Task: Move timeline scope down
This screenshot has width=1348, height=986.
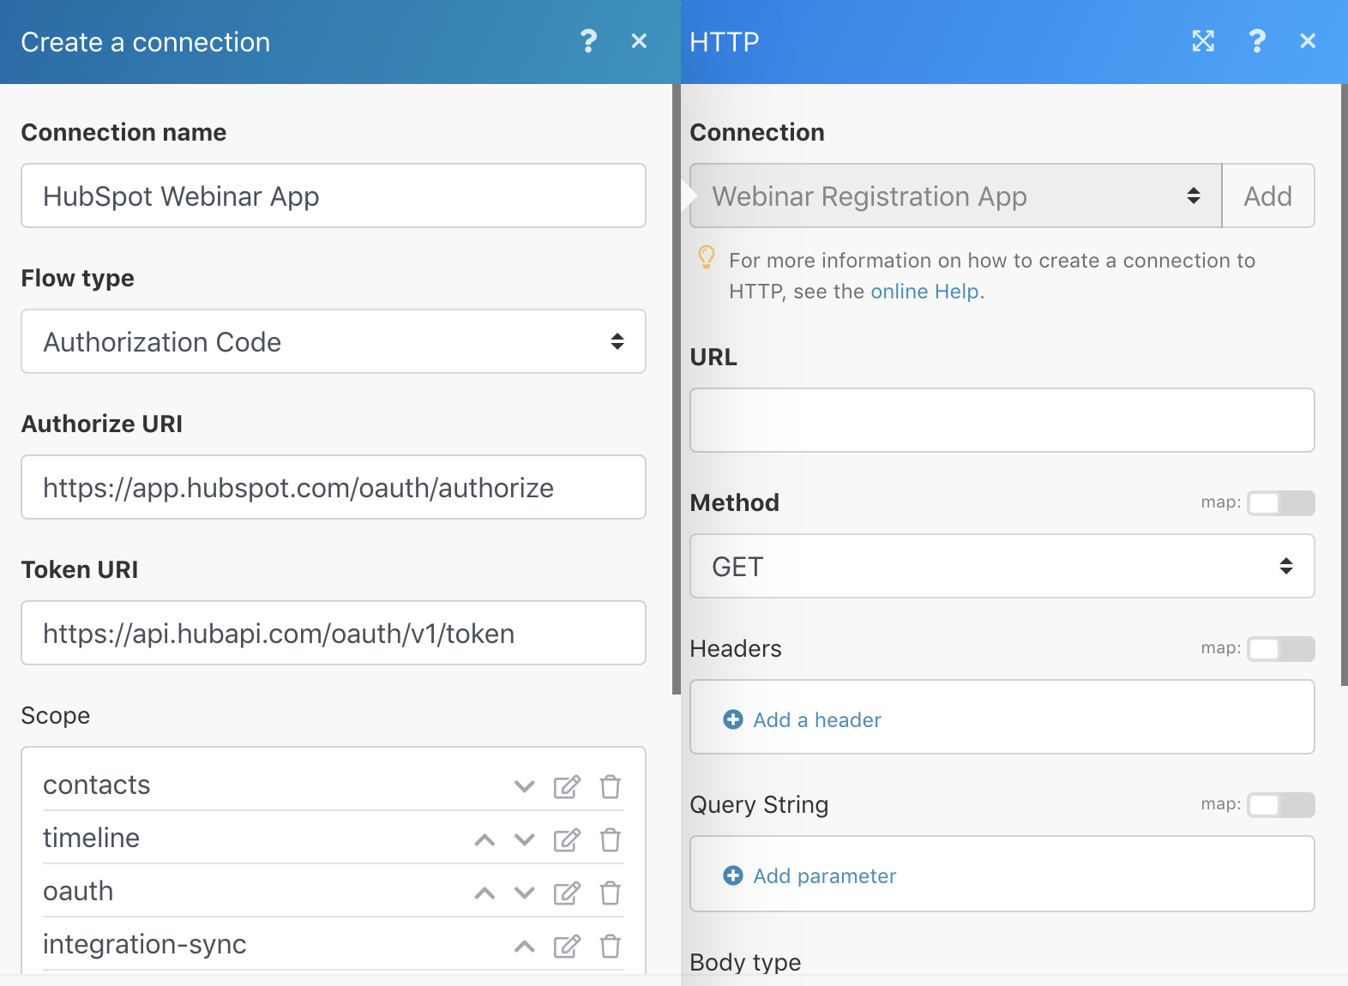Action: (525, 839)
